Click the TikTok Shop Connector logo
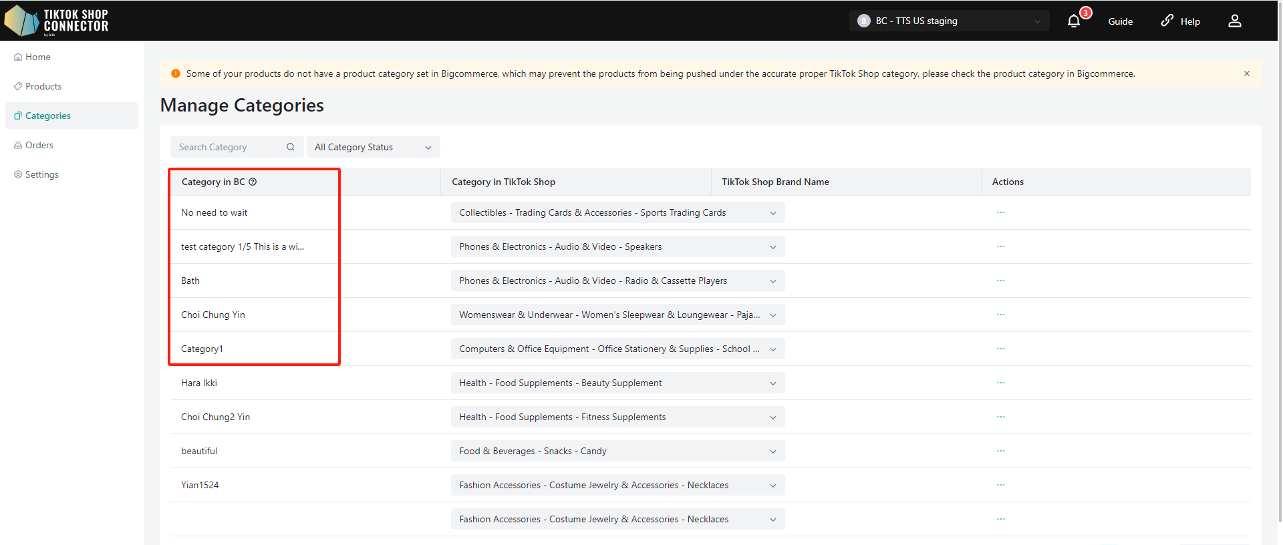This screenshot has height=545, width=1283. 56,21
